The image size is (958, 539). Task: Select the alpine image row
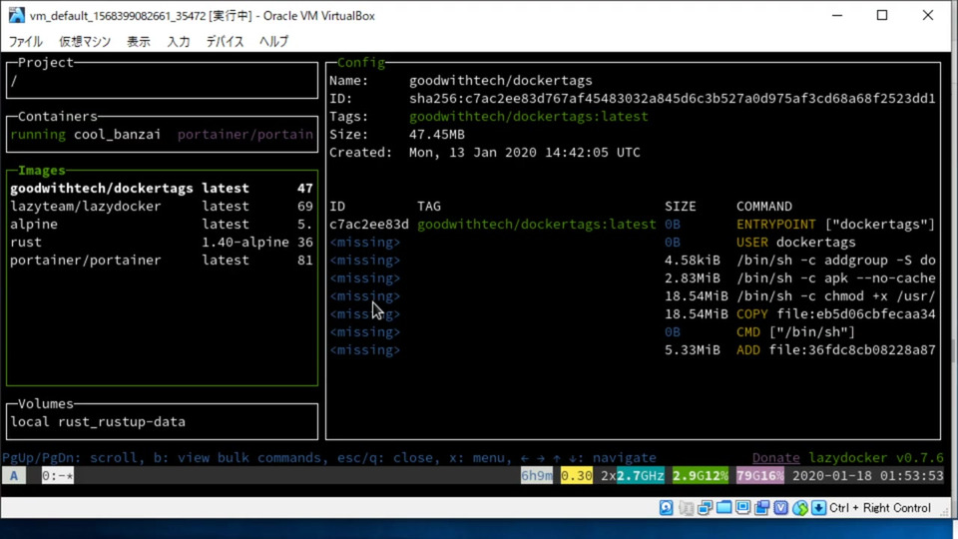tap(162, 225)
